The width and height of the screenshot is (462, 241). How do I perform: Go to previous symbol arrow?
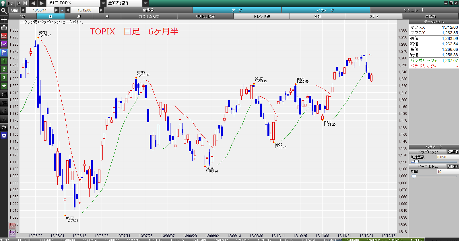pyautogui.click(x=33, y=3)
